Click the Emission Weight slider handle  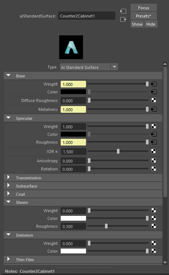coord(89,243)
